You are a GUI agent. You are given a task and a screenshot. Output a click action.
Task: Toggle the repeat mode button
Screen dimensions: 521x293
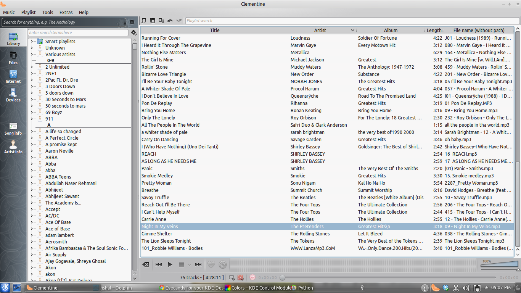tap(232, 278)
